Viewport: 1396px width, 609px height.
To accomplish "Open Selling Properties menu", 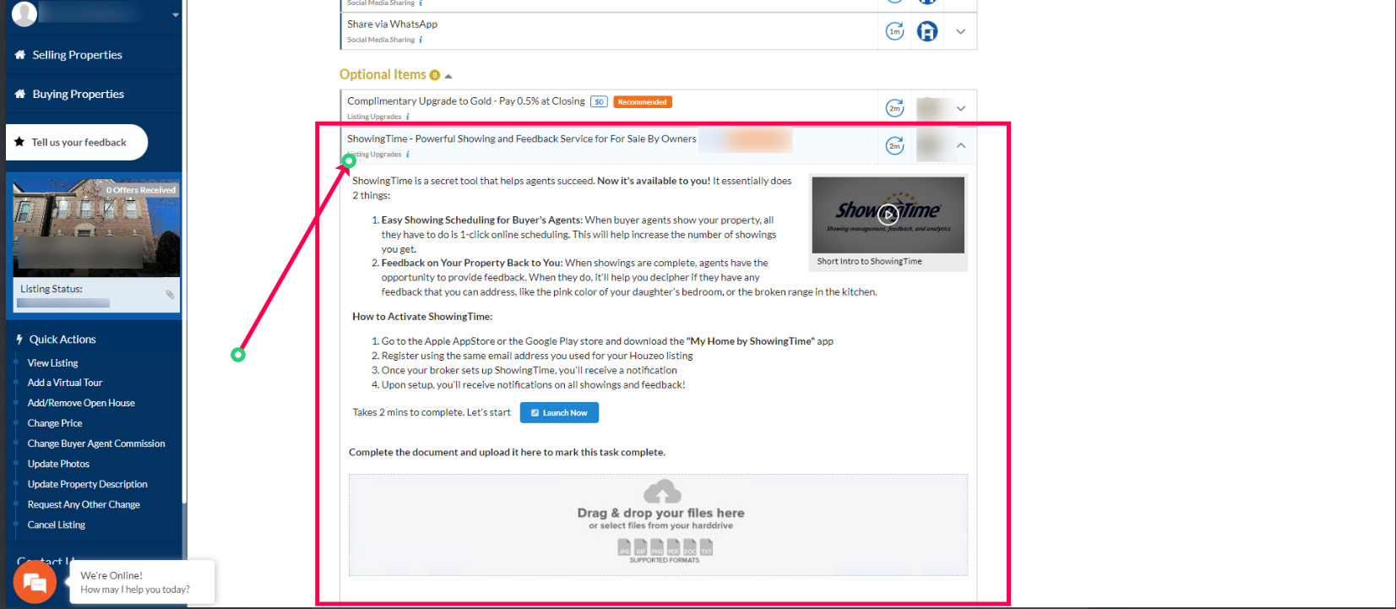I will point(77,55).
